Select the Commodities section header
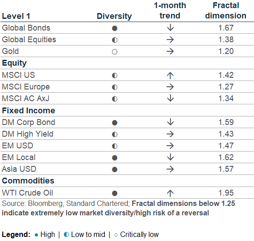 [28, 181]
